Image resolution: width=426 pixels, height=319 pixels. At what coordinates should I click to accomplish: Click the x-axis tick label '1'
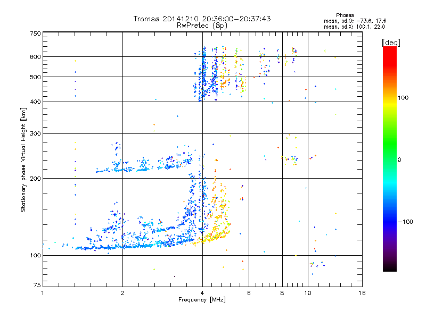[x=43, y=293]
